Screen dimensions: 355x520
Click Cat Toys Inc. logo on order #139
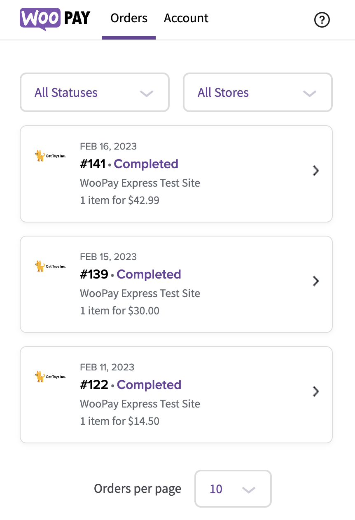[50, 266]
